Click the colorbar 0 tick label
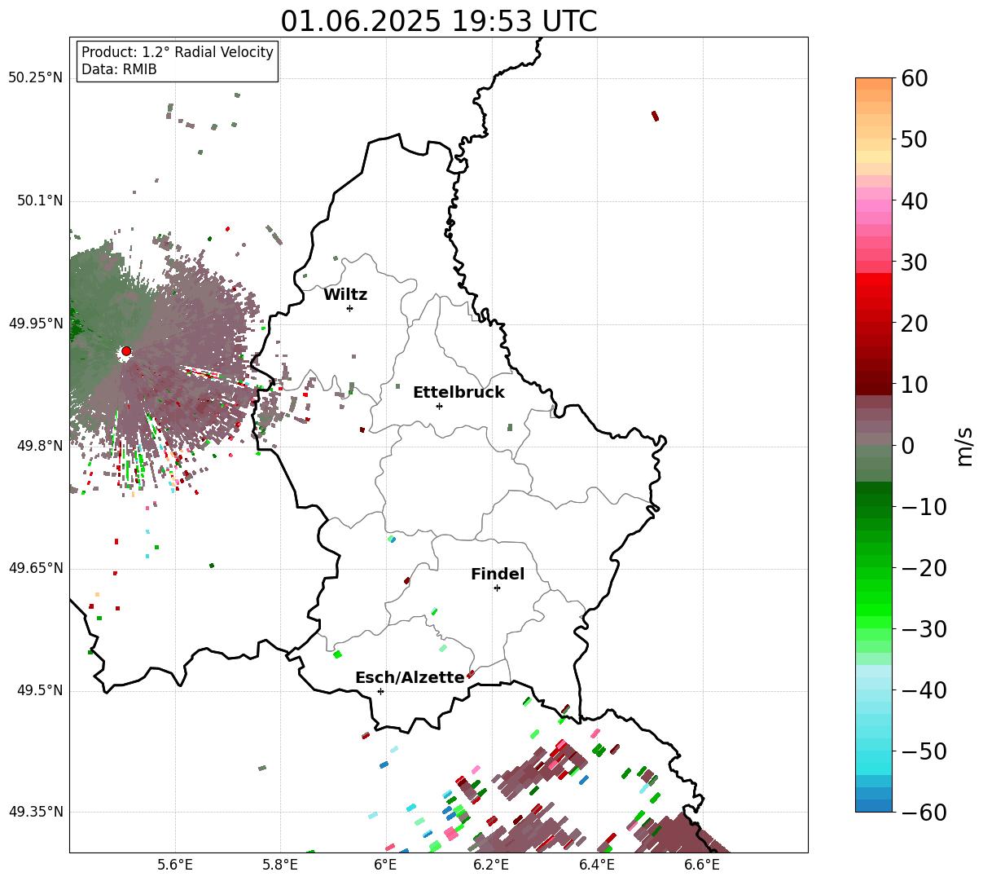 907,446
